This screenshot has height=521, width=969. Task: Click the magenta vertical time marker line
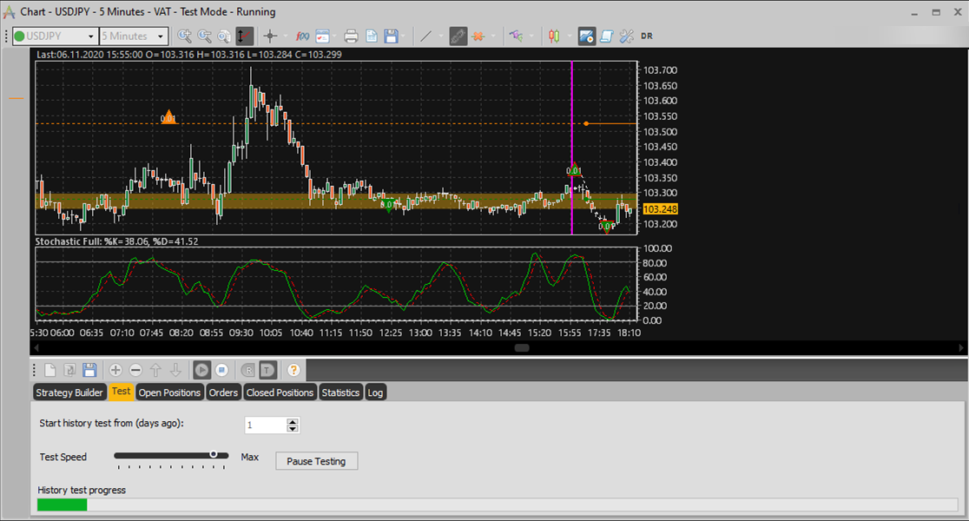(571, 147)
